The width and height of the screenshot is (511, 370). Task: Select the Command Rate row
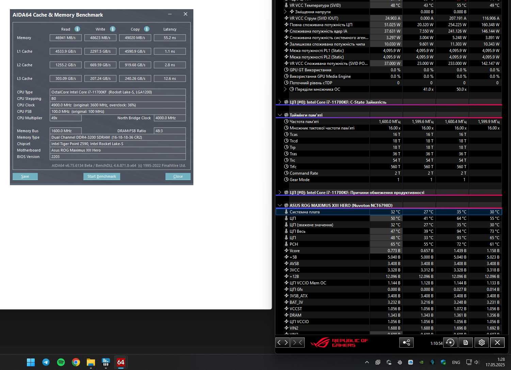(x=388, y=173)
